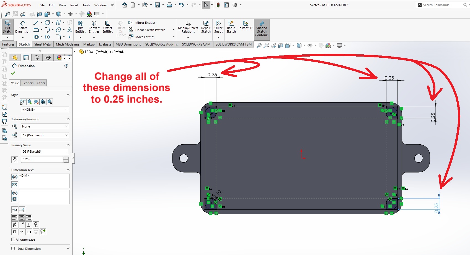
Task: Select the Offset Entities tool
Action: 107,27
